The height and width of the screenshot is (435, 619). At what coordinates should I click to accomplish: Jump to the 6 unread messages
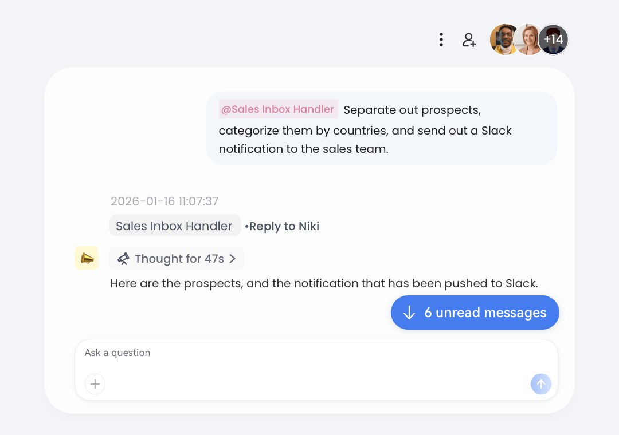[485, 313]
